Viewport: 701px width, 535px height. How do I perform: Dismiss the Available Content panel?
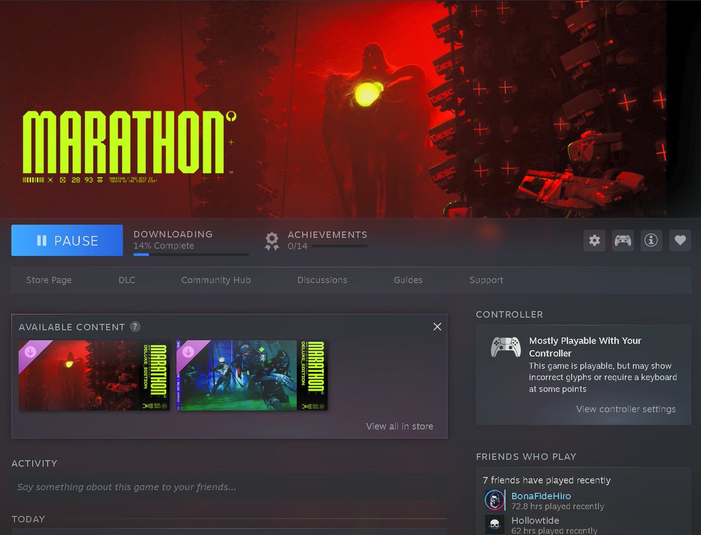pos(437,327)
